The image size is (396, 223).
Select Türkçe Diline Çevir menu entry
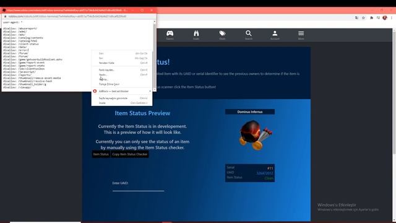coord(122,84)
